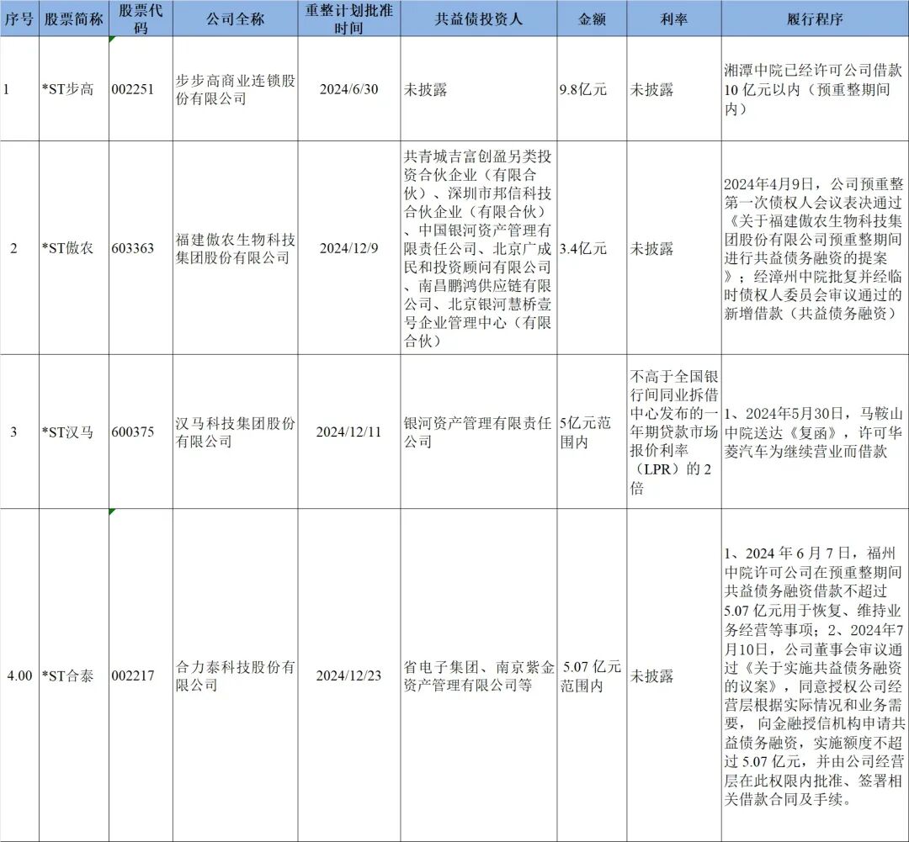Click the 利率 column header
909x842 pixels.
coord(674,19)
